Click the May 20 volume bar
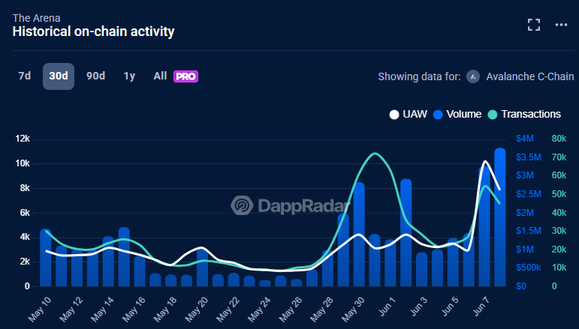Viewport: 579px width, 329px height. click(x=202, y=267)
